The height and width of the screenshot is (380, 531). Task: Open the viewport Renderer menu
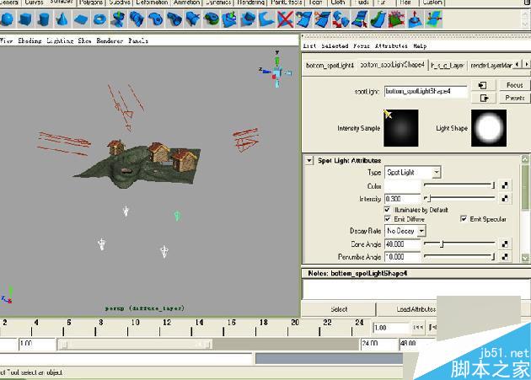110,41
